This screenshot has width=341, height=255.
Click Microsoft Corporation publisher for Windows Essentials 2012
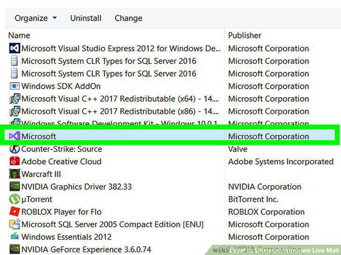268,237
